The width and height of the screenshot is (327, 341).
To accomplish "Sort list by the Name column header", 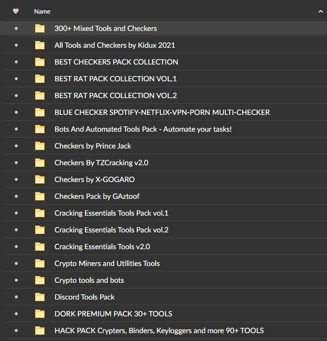I will (42, 12).
